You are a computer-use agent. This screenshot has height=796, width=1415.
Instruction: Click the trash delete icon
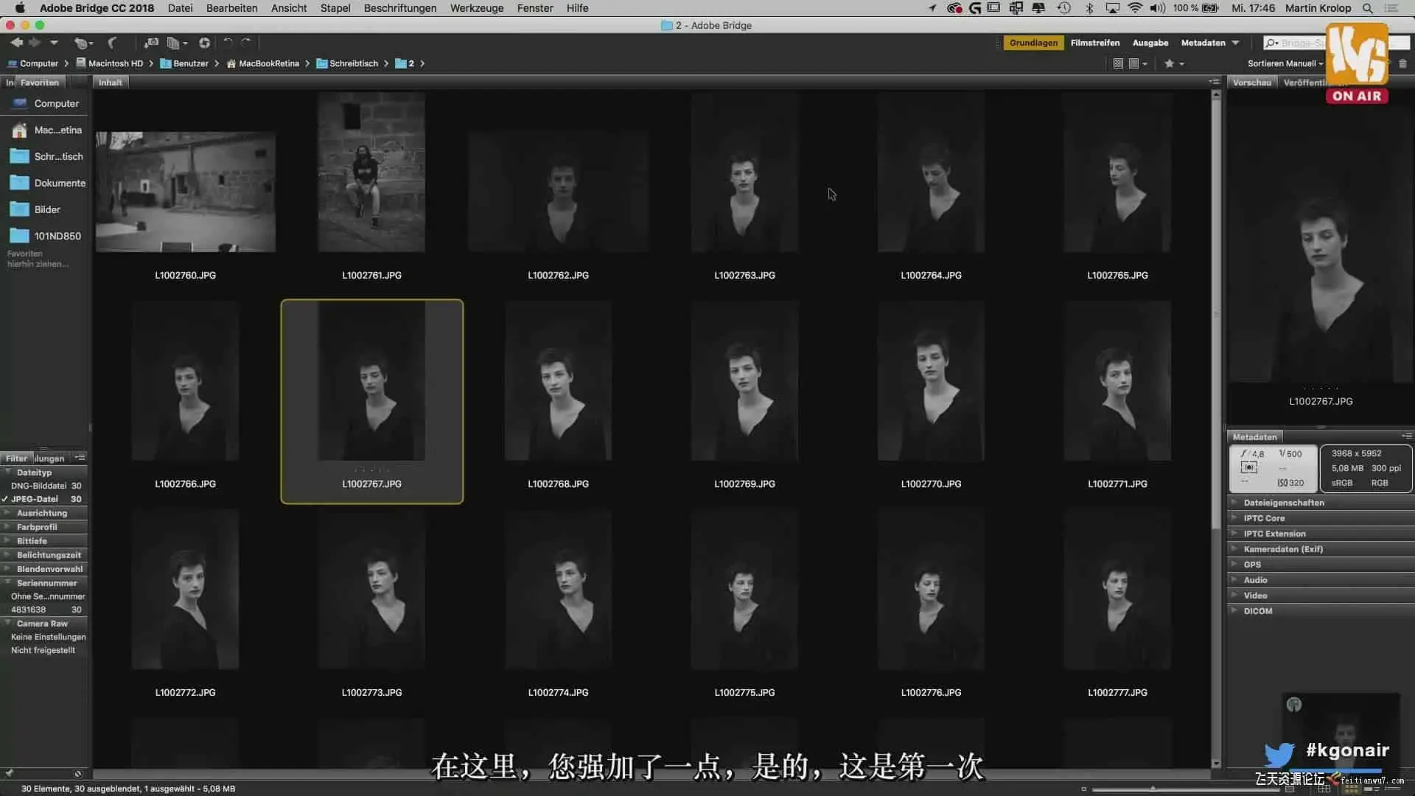(1402, 63)
